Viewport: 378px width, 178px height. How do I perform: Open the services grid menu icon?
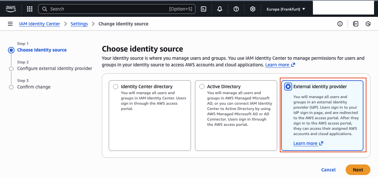30,9
